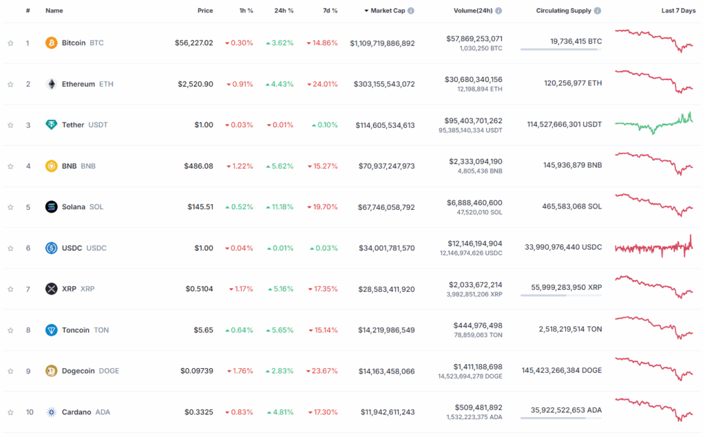Star Cardano to add to watchlist
This screenshot has height=437, width=705.
(10, 412)
